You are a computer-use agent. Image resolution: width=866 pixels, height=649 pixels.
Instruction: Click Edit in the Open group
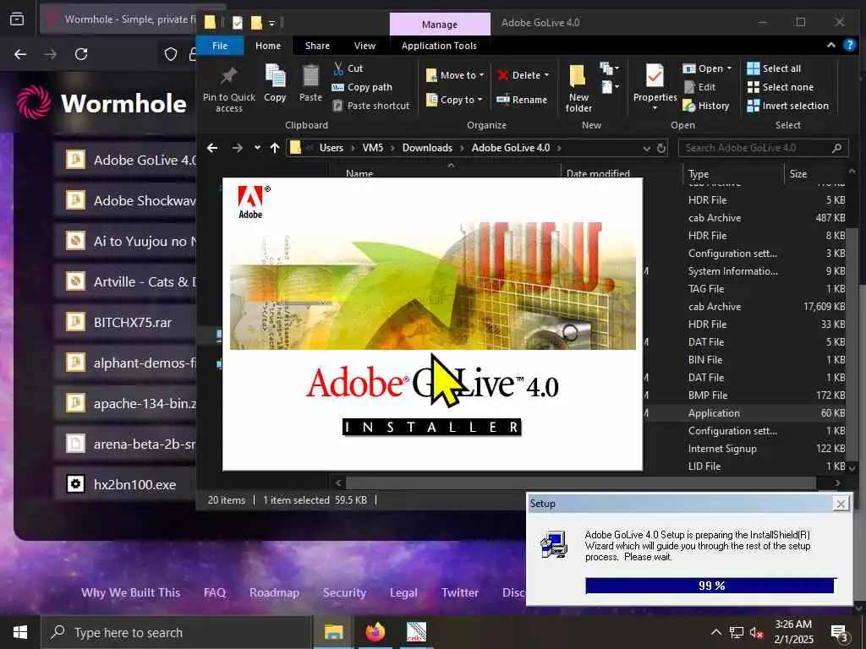click(x=699, y=87)
